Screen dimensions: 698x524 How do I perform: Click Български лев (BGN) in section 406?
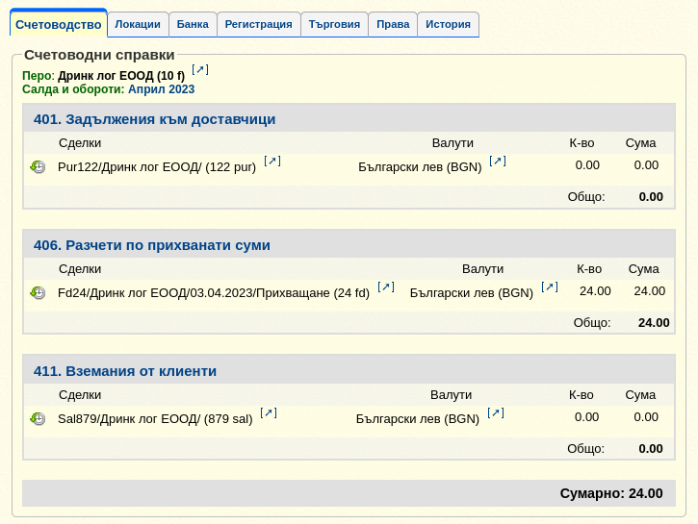tap(472, 293)
